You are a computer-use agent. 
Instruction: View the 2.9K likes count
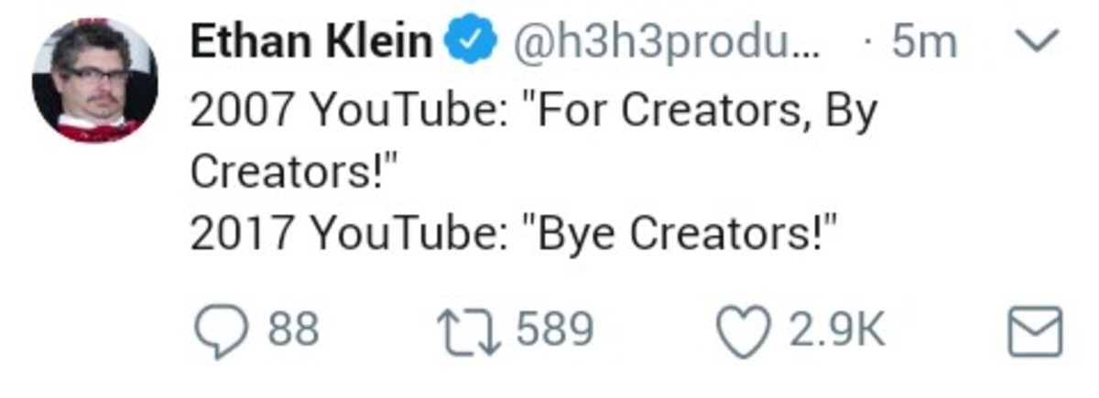[x=836, y=330]
